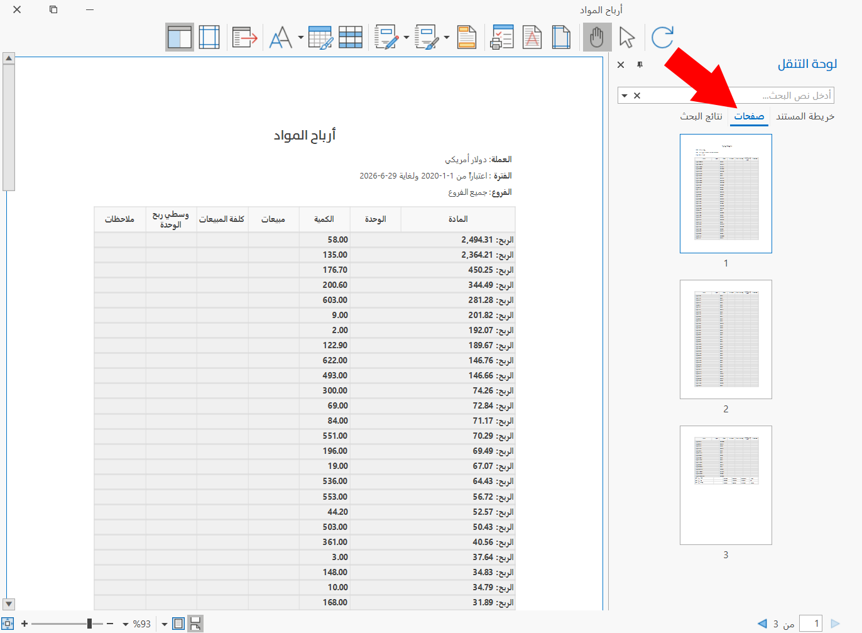Screen dimensions: 862x633
Task: Open the page view mode dropdown arrow
Action: 165,624
